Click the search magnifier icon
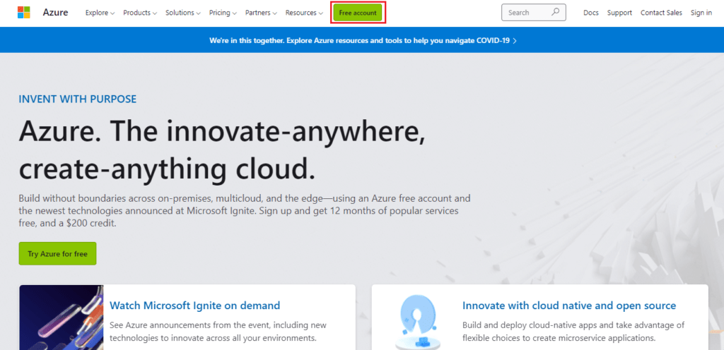Screen dimensions: 724x350 click(556, 12)
